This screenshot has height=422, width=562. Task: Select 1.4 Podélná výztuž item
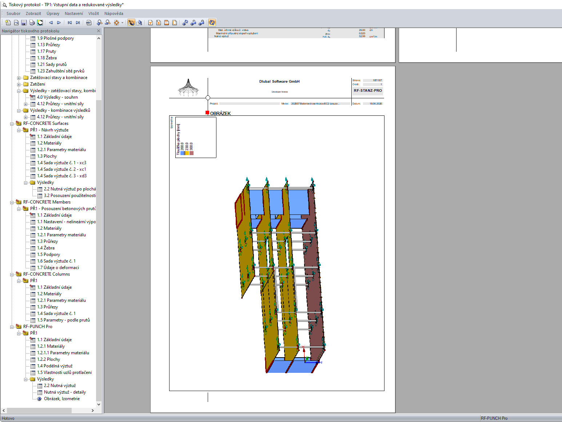(x=55, y=366)
